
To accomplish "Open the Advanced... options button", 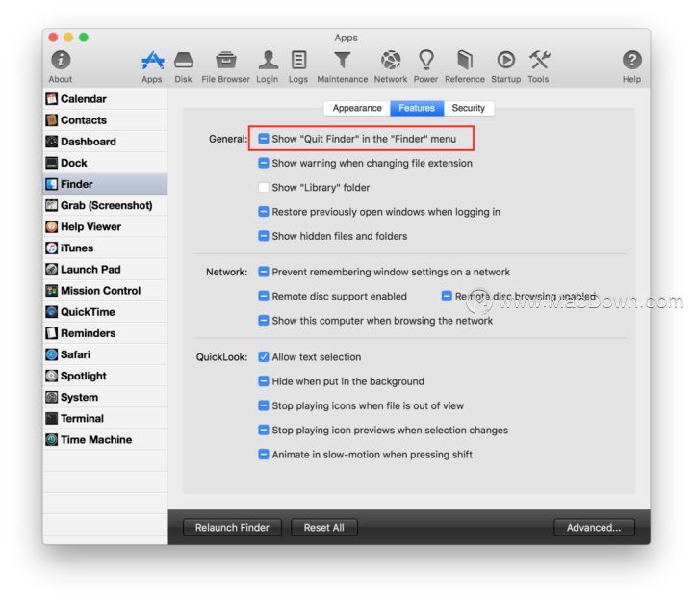I will point(594,527).
